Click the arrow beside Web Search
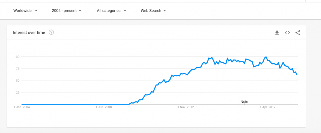The width and height of the screenshot is (321, 133). point(165,11)
